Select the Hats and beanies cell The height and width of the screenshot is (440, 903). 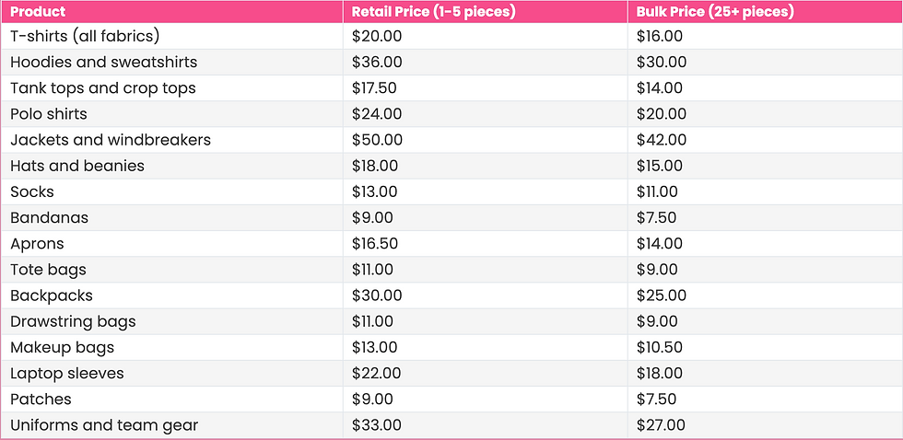click(77, 166)
